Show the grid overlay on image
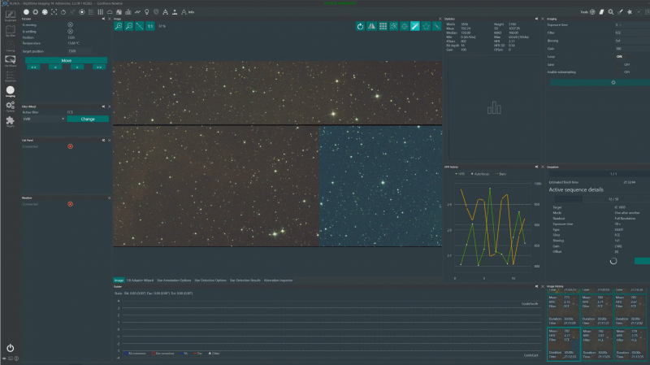 (383, 26)
